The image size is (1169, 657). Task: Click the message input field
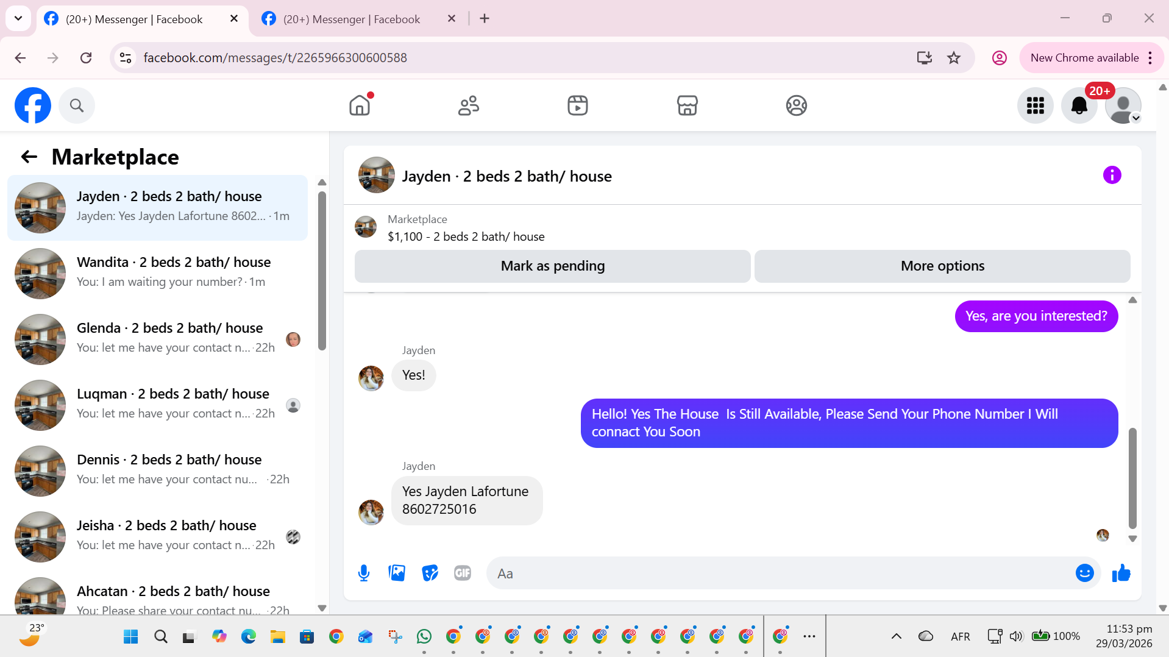(x=780, y=573)
